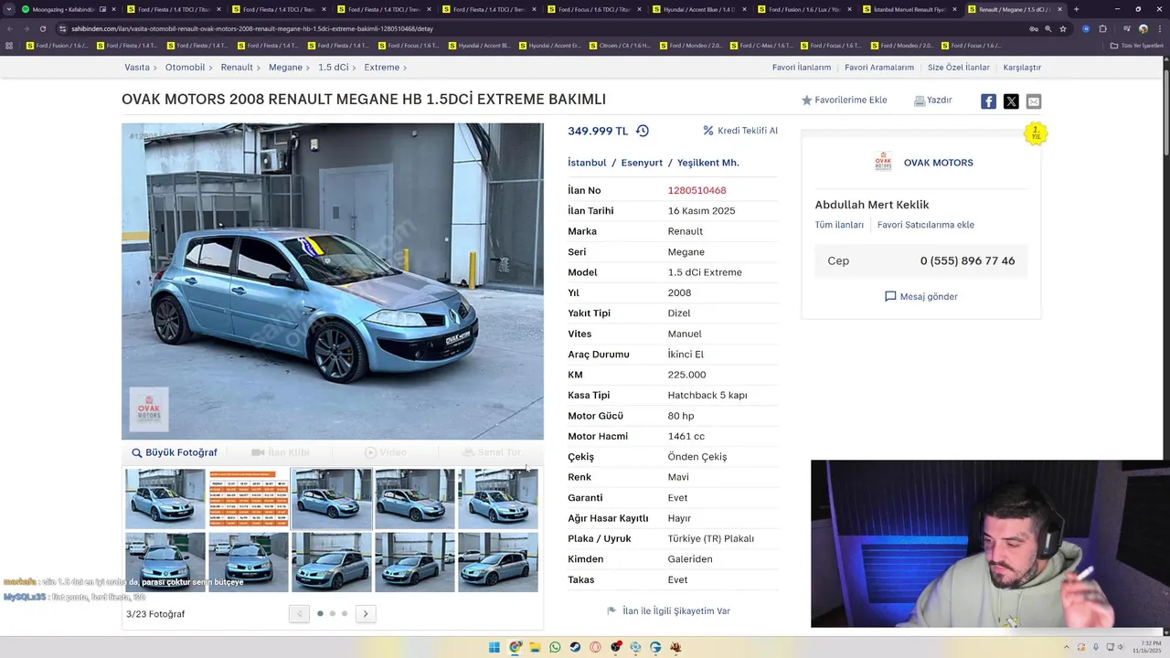Viewport: 1170px width, 658px height.
Task: Select second photo pagination dot
Action: [x=332, y=613]
